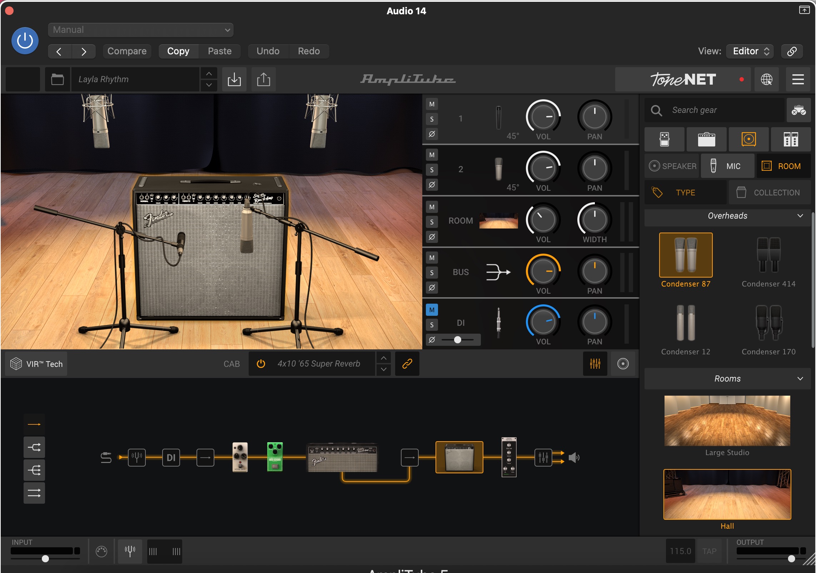Select the Large Studio room thumbnail
The height and width of the screenshot is (573, 816).
[727, 421]
